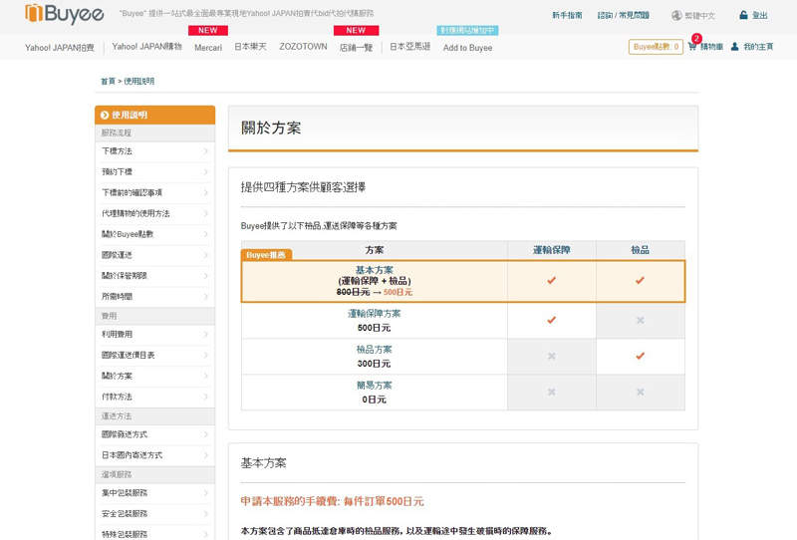Click the Buyee點數 points button
This screenshot has width=797, height=540.
656,47
